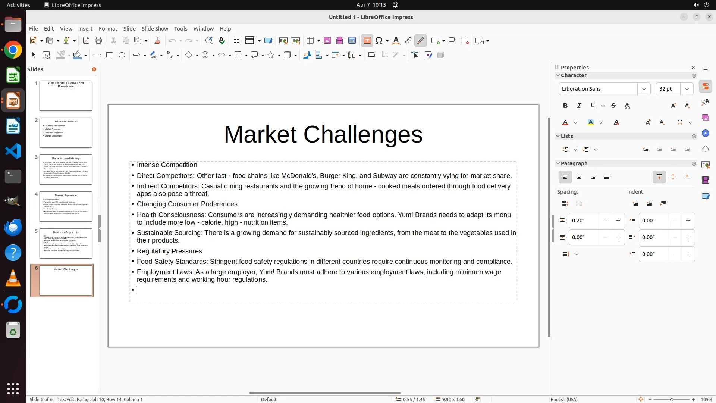The height and width of the screenshot is (403, 716).
Task: Expand the font size dropdown
Action: coord(687,89)
